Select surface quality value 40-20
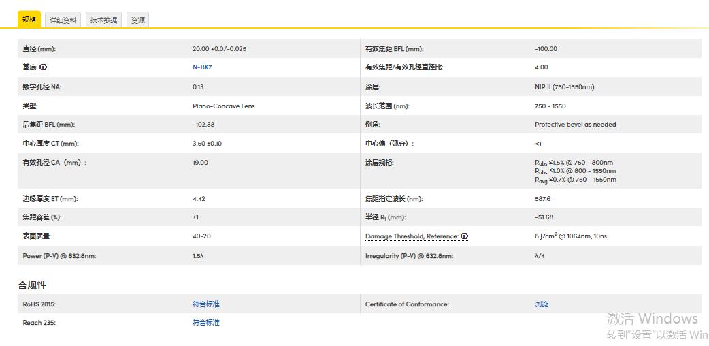The height and width of the screenshot is (346, 709). coord(201,236)
